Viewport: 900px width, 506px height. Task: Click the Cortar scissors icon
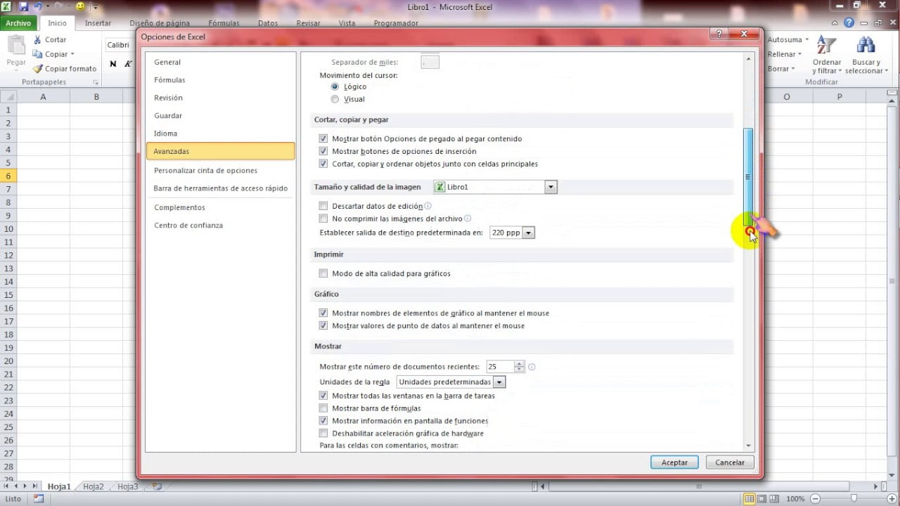pos(37,40)
